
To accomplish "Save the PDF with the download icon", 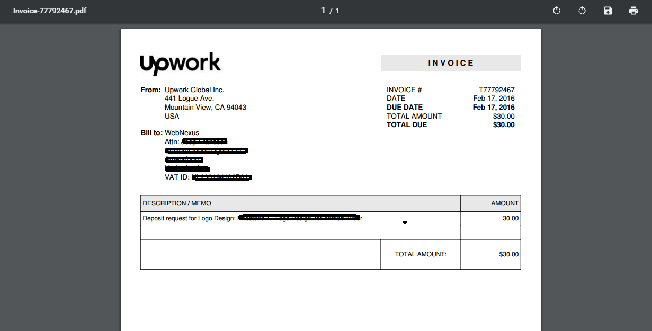I will [x=608, y=11].
